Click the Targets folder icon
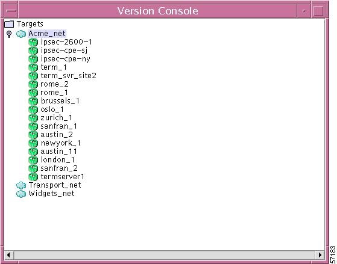The height and width of the screenshot is (264, 337). (x=9, y=24)
